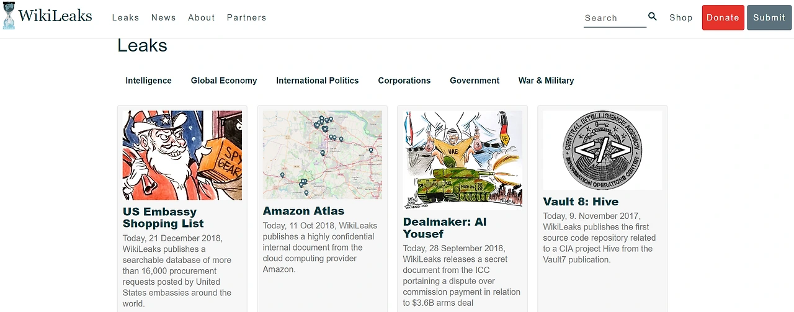Open the Amazon Atlas map thumbnail
The height and width of the screenshot is (312, 794).
coord(323,155)
